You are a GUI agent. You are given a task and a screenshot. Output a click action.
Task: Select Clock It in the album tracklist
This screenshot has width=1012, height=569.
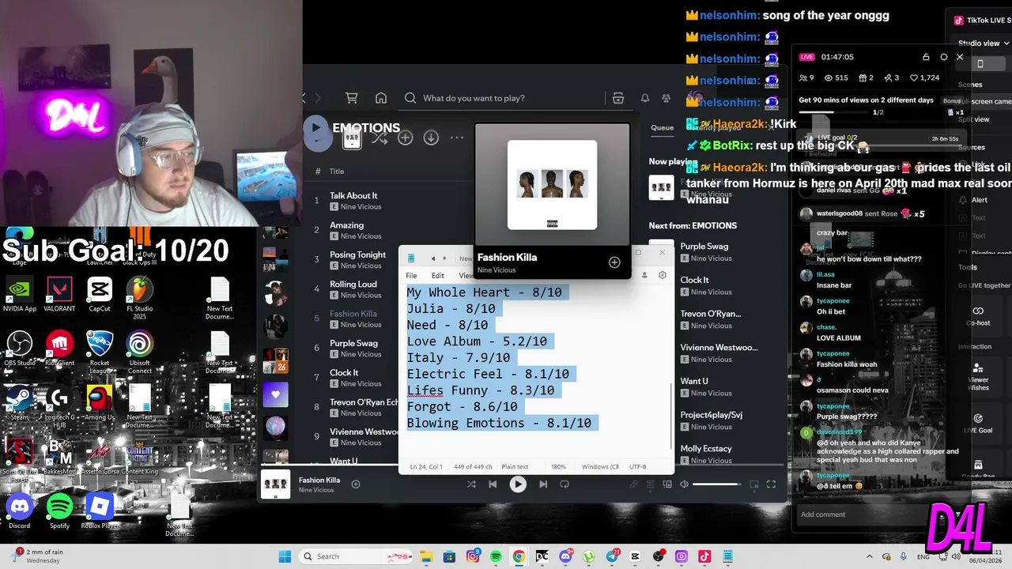(x=344, y=372)
